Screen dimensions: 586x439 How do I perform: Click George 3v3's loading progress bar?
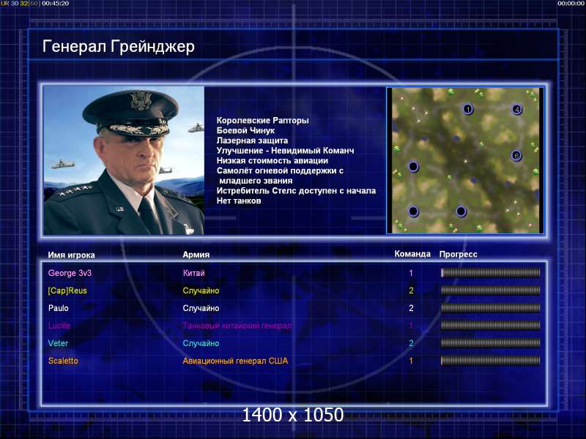(x=490, y=273)
